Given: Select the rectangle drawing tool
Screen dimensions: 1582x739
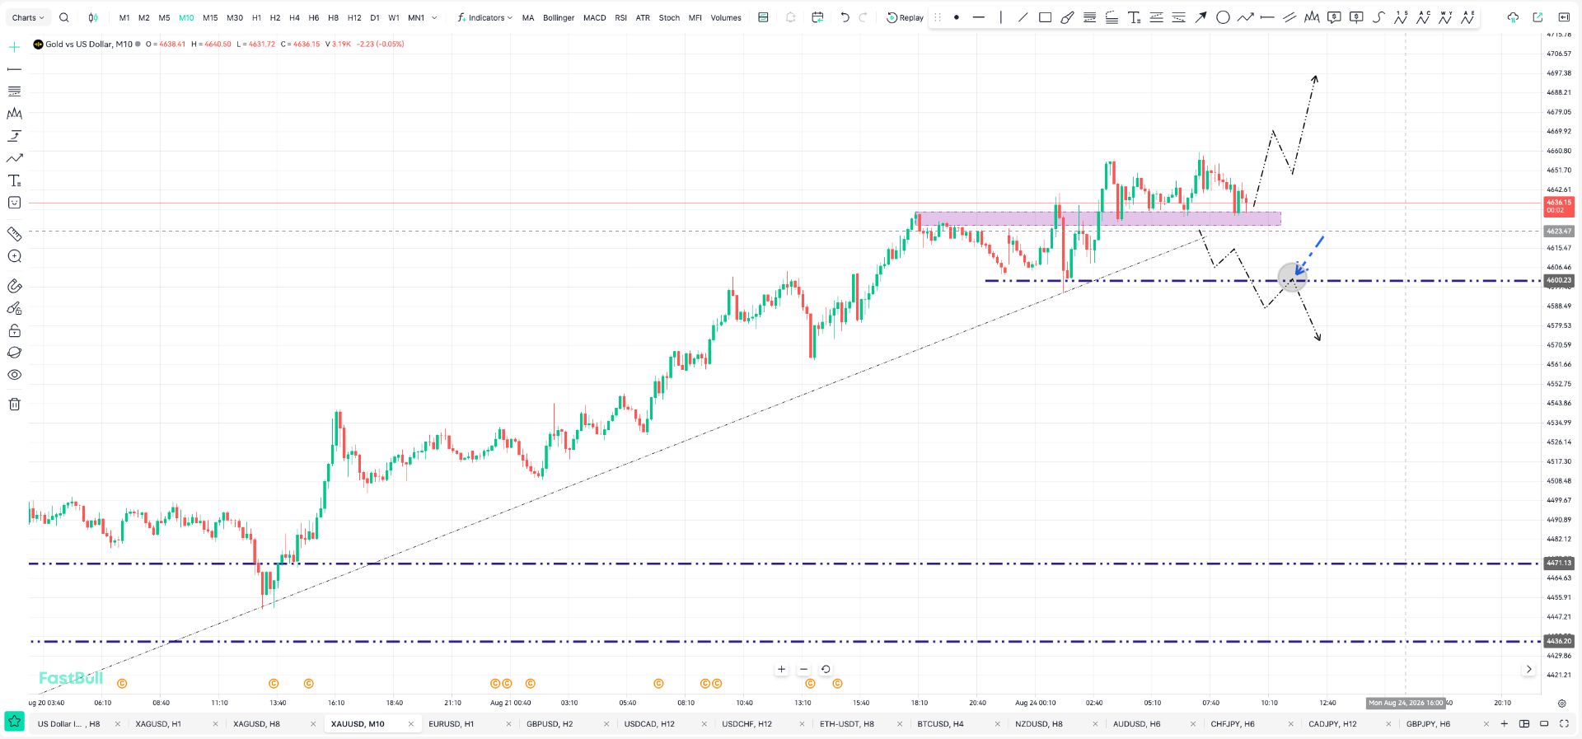Looking at the screenshot, I should [x=1045, y=17].
